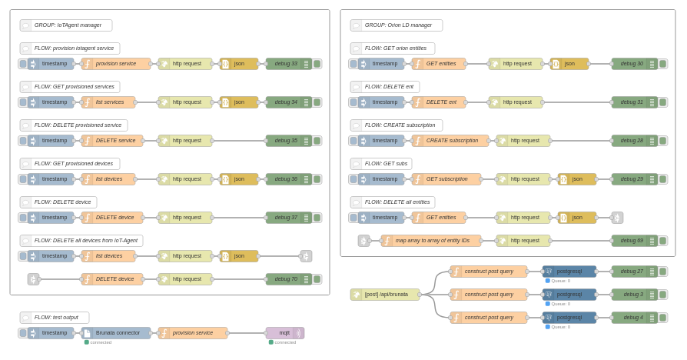Select the json node icon feeding debug 36
Screen dimensions: 687x360
pyautogui.click(x=225, y=179)
